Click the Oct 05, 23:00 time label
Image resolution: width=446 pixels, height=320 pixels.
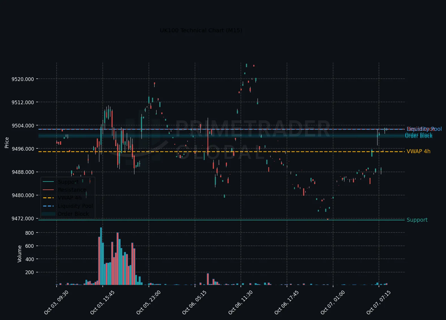149,302
